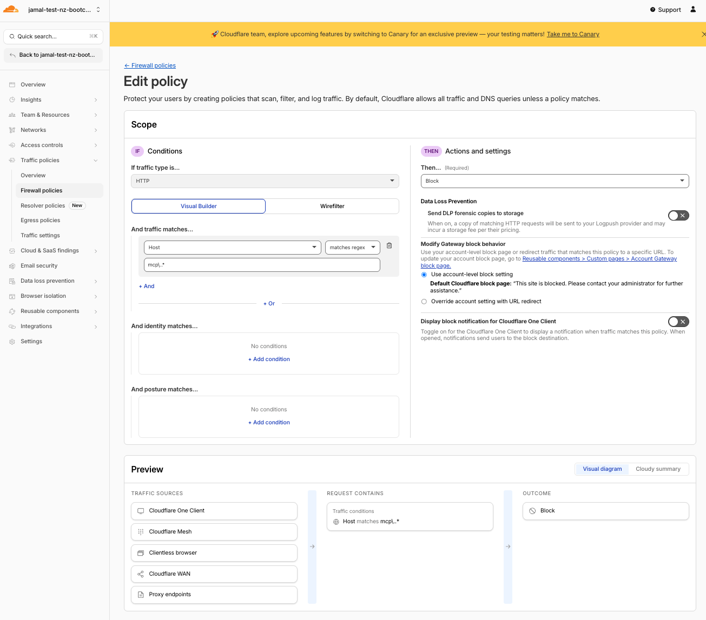Click the Team & Resources people icon

tap(12, 115)
